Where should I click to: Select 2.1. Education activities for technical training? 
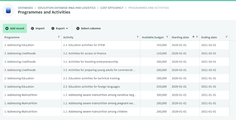click(116, 78)
